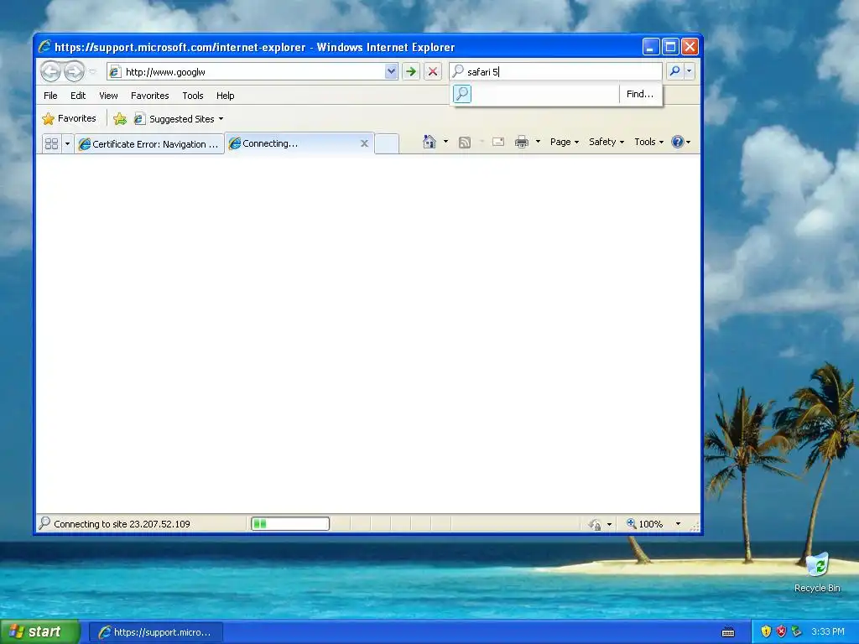Click the Search magnifier button
The image size is (859, 644).
click(x=675, y=71)
